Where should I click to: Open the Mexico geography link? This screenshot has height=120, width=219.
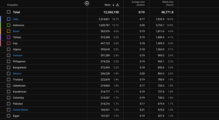click(x=17, y=73)
